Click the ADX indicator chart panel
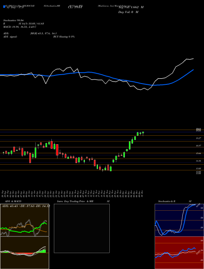This screenshot has height=269, width=204. pyautogui.click(x=24, y=220)
